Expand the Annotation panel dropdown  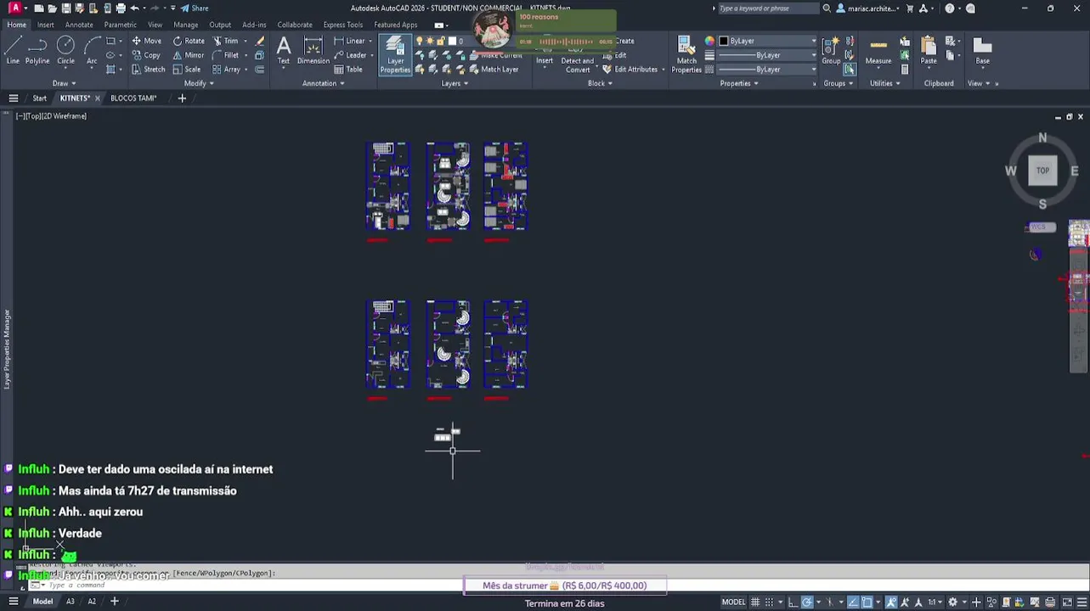pos(324,83)
